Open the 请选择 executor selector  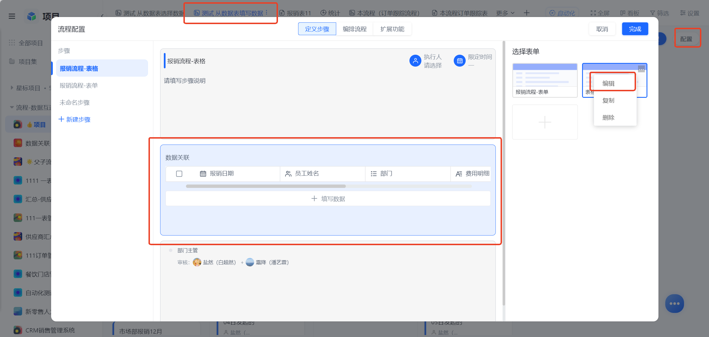pyautogui.click(x=433, y=65)
